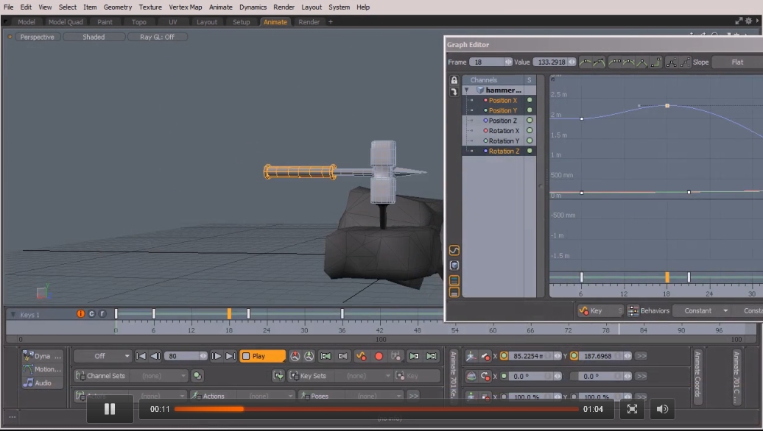This screenshot has height=431, width=763.
Task: Toggle the position X key state circle
Action: click(x=504, y=356)
